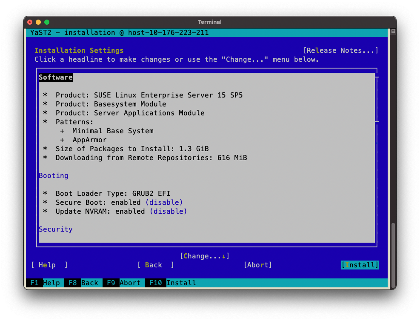This screenshot has width=420, height=321.
Task: Click F8 Back in function key bar
Action: pos(83,283)
